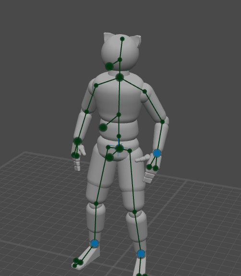Select the elbow joint of the bent arm

click(162, 122)
